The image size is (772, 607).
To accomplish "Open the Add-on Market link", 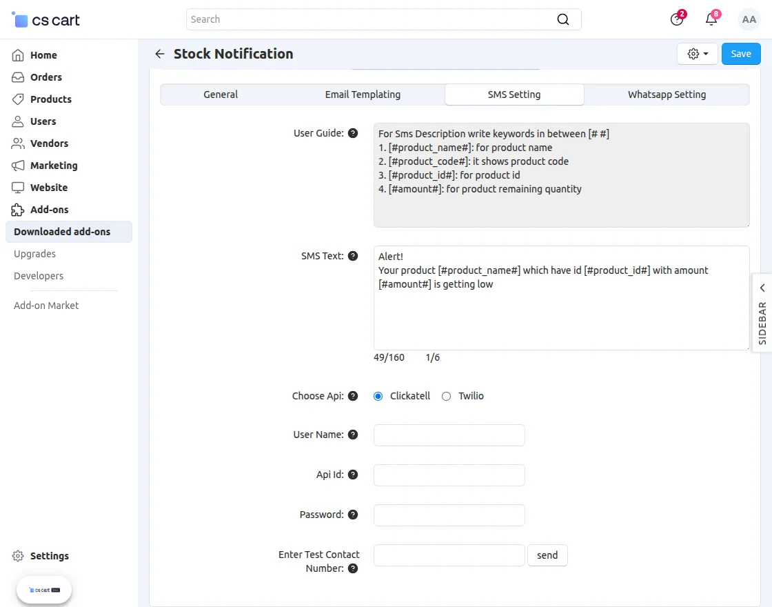I will (46, 306).
